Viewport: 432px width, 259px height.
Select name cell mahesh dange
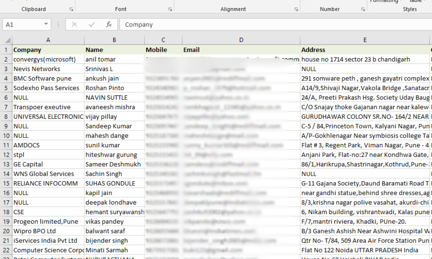(114, 136)
